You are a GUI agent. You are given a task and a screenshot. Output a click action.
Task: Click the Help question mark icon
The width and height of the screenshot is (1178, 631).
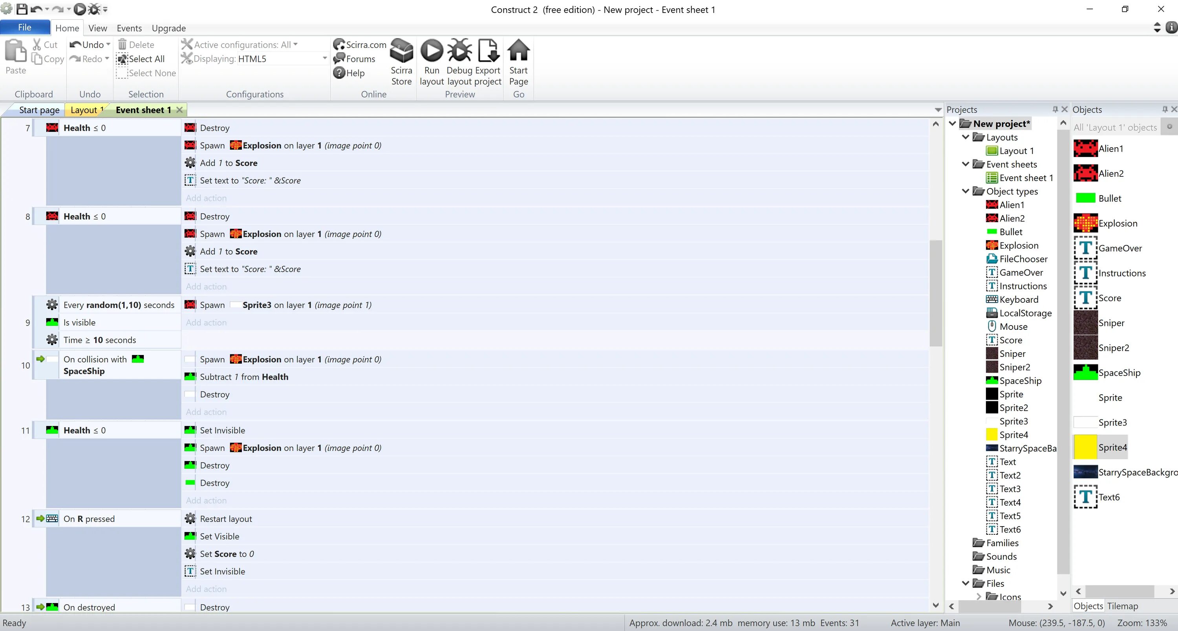339,73
